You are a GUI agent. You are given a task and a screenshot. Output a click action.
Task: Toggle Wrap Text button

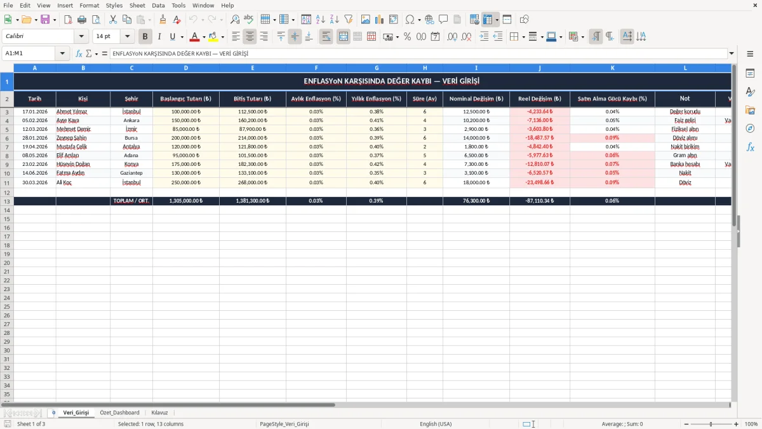(326, 37)
